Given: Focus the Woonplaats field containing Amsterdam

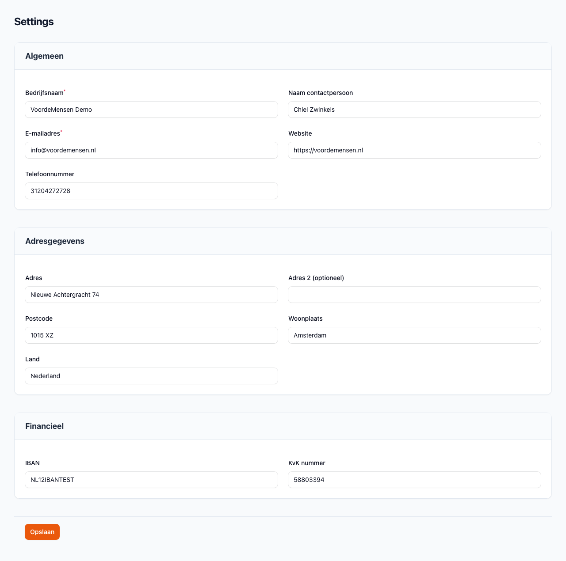Looking at the screenshot, I should pos(414,335).
